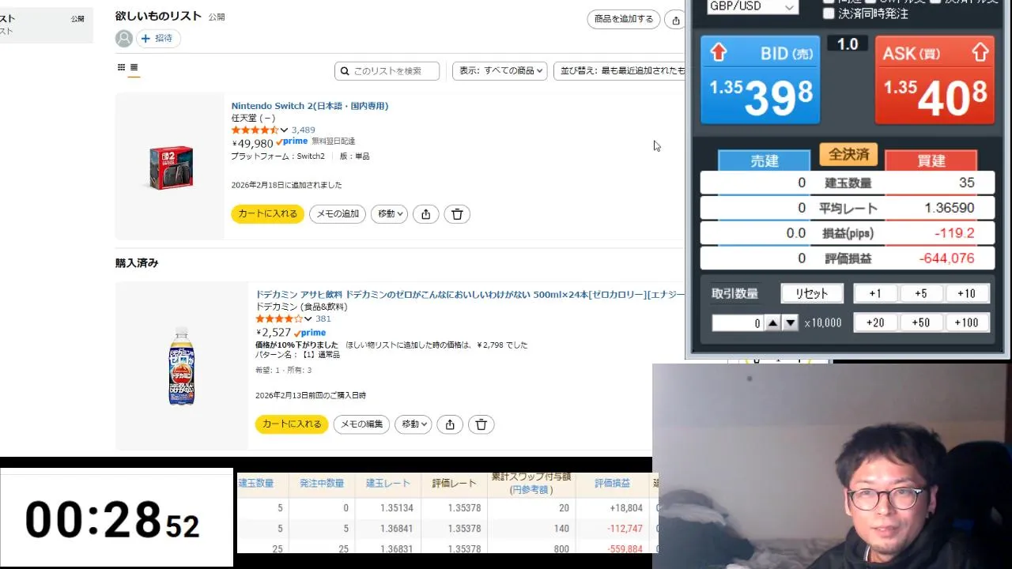Click the ドデカミン bottle thumbnail

pos(182,366)
